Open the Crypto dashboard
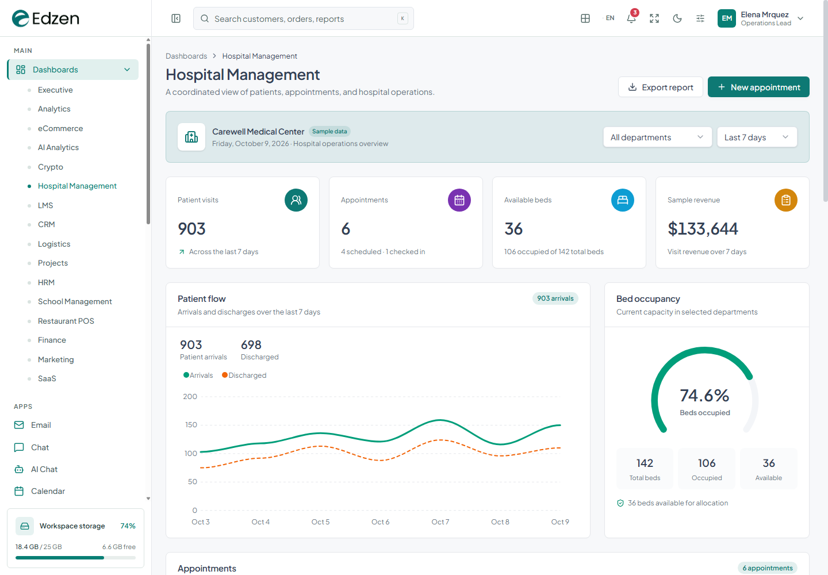Viewport: 828px width, 575px height. tap(51, 167)
